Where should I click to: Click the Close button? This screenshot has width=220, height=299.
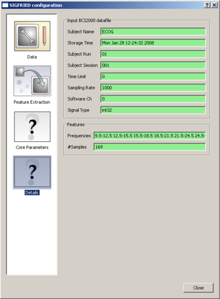pyautogui.click(x=198, y=287)
